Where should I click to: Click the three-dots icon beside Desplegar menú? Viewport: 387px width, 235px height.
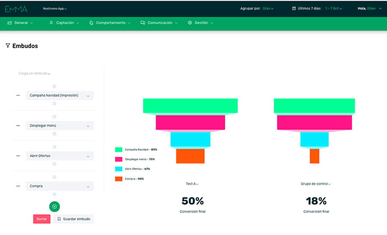point(18,126)
